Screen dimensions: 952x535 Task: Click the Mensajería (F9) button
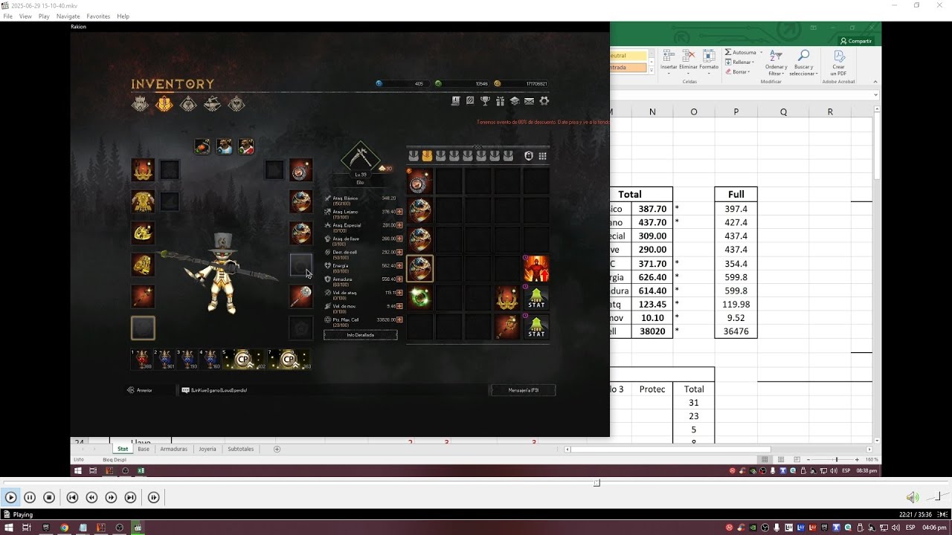tap(523, 390)
